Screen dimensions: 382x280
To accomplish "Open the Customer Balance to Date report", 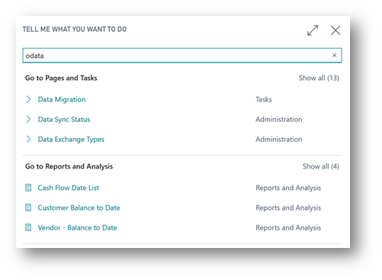I will pyautogui.click(x=79, y=208).
